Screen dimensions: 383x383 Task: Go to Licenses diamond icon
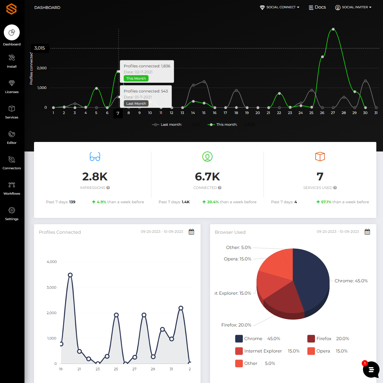(12, 83)
